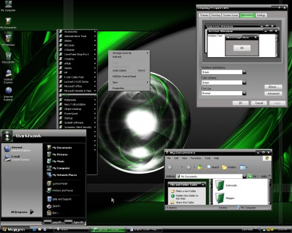Click the Advanced button
Image resolution: width=292 pixels, height=233 pixels.
tap(273, 94)
